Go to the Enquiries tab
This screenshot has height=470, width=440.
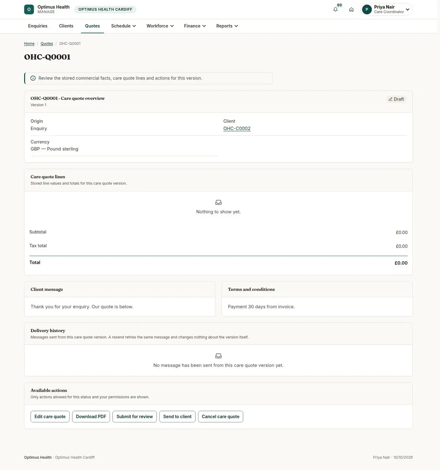pos(38,26)
